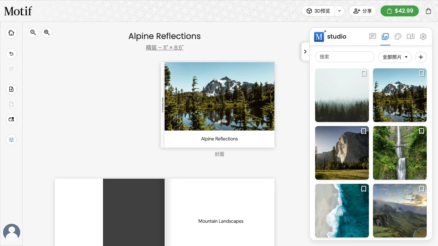Zoom in on the book canvas
The height and width of the screenshot is (246, 438).
pos(47,32)
